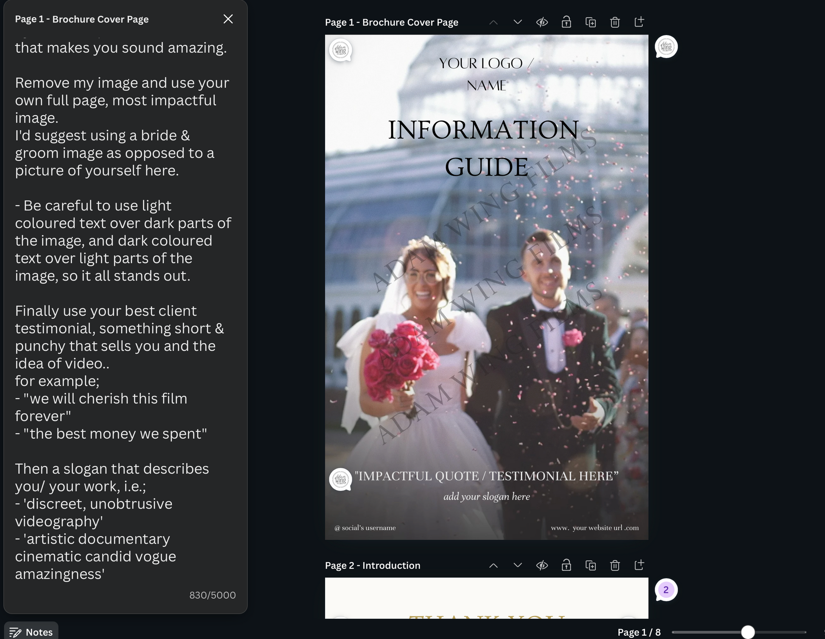Move Page 1 down with chevron
Viewport: 825px width, 639px height.
[x=518, y=22]
